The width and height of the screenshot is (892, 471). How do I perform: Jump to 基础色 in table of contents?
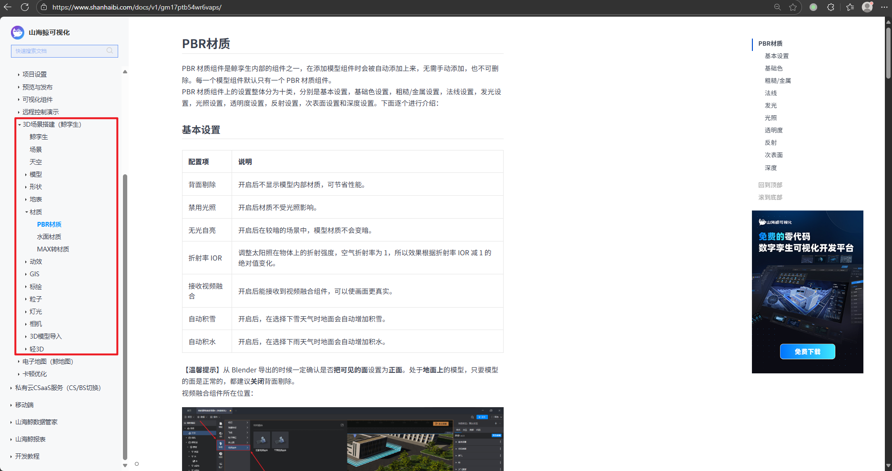click(774, 68)
